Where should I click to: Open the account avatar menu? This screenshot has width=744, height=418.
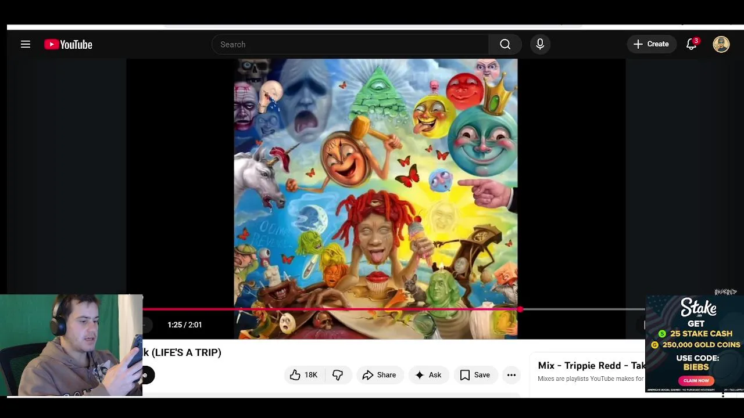[x=721, y=44]
